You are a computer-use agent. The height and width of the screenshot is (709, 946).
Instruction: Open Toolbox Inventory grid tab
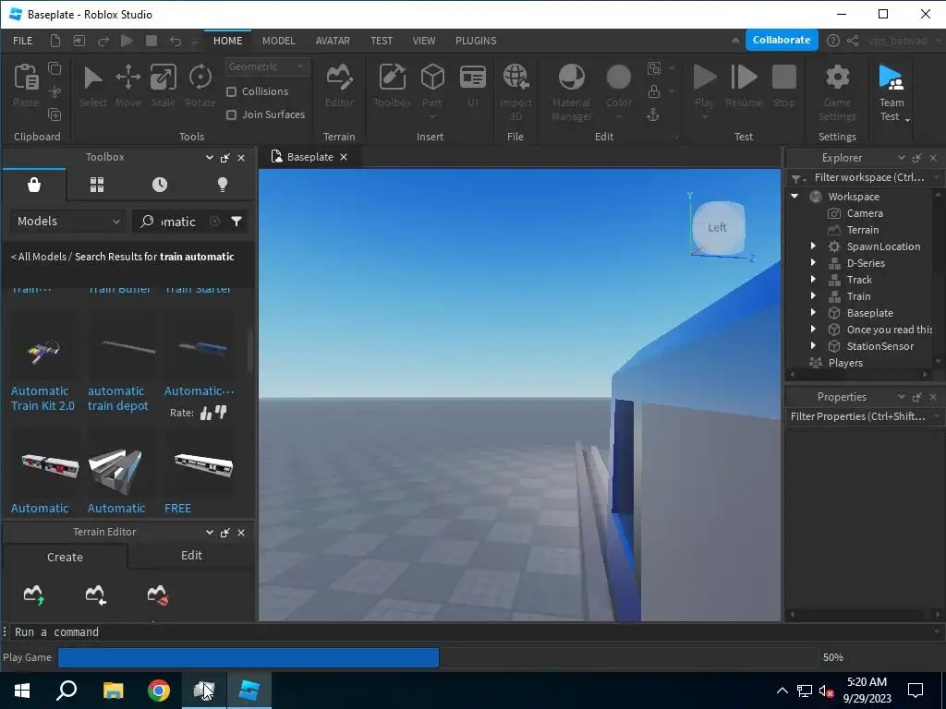click(x=97, y=185)
